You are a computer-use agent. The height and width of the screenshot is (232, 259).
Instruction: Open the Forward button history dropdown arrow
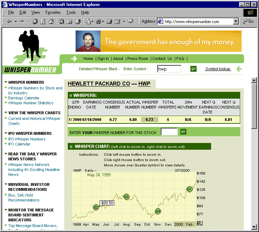click(x=28, y=21)
